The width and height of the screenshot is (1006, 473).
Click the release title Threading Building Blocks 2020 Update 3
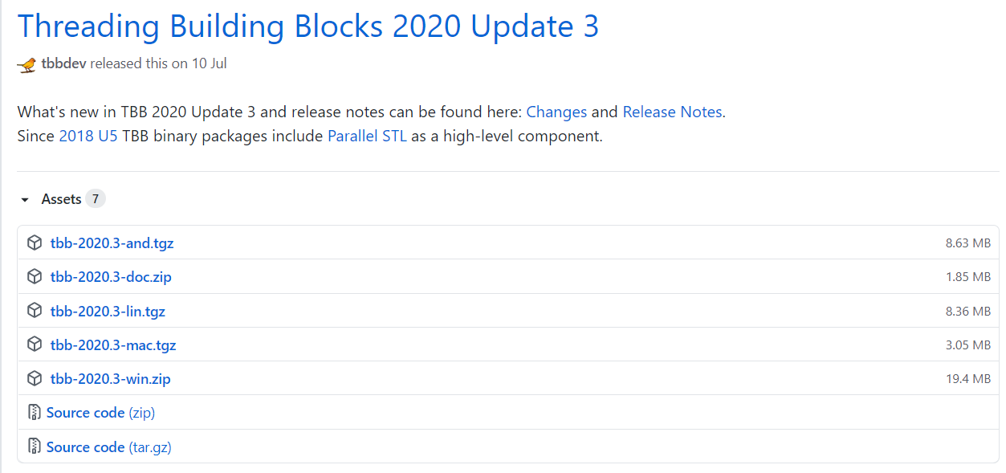click(x=308, y=26)
